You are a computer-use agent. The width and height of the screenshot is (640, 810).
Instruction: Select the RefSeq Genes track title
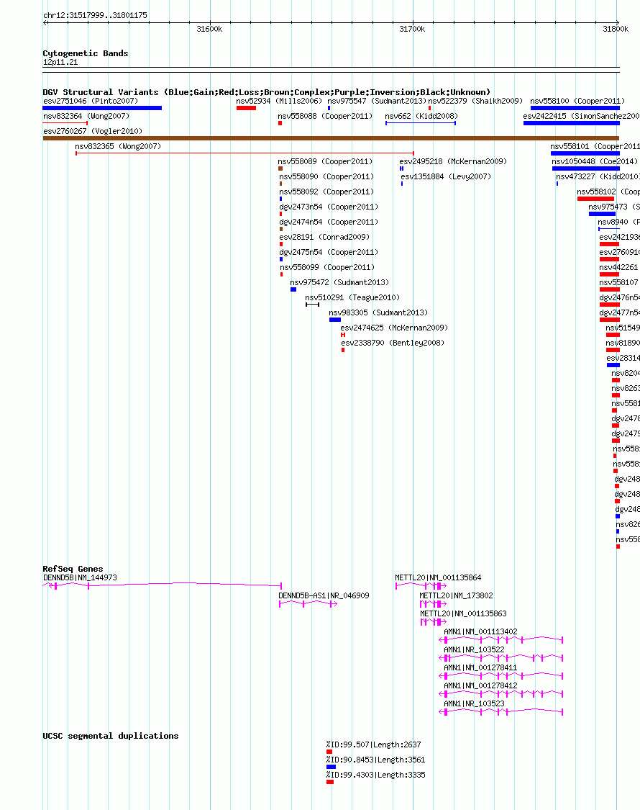tap(73, 569)
